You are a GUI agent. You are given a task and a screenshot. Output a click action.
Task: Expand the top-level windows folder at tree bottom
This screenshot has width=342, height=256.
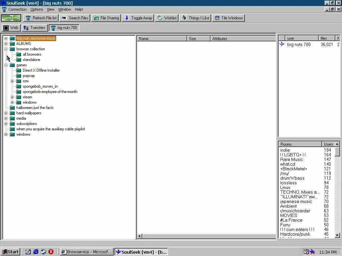tap(6, 134)
